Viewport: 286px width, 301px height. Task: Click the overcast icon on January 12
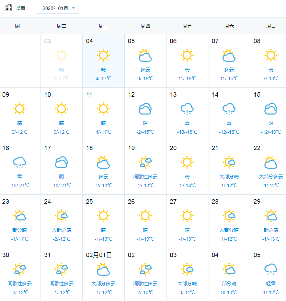pos(145,108)
